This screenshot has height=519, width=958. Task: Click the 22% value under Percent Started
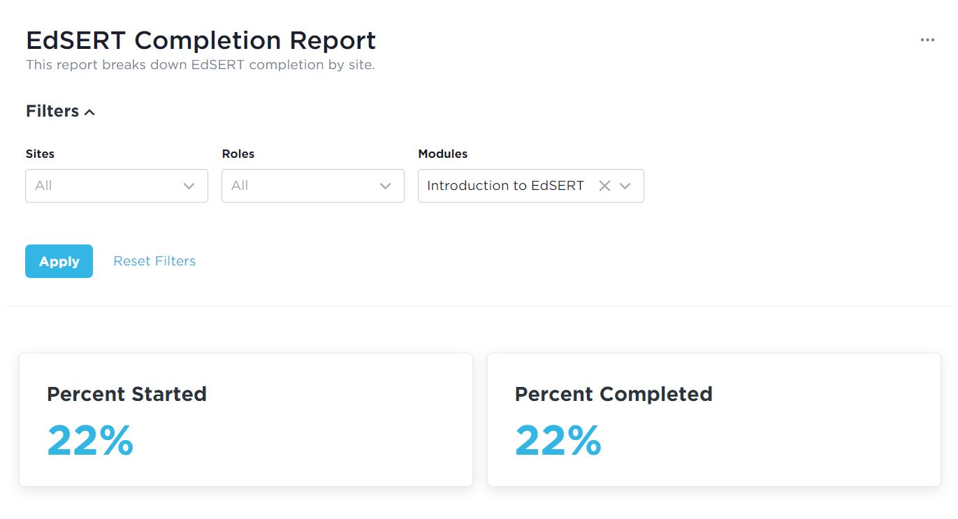point(90,440)
